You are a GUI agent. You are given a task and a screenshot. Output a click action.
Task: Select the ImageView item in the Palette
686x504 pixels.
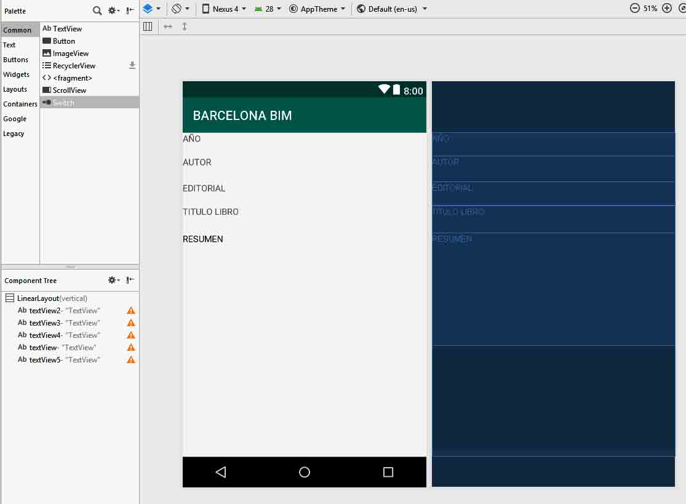coord(70,54)
